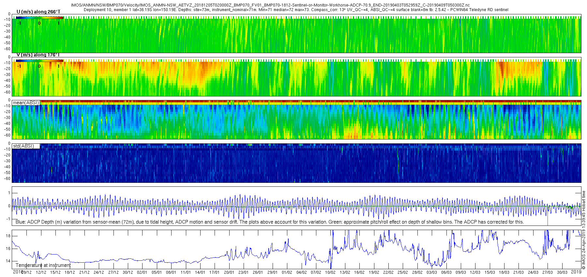Click the '14' tick on temperature axis
This screenshot has width=587, height=277.
tap(8, 261)
